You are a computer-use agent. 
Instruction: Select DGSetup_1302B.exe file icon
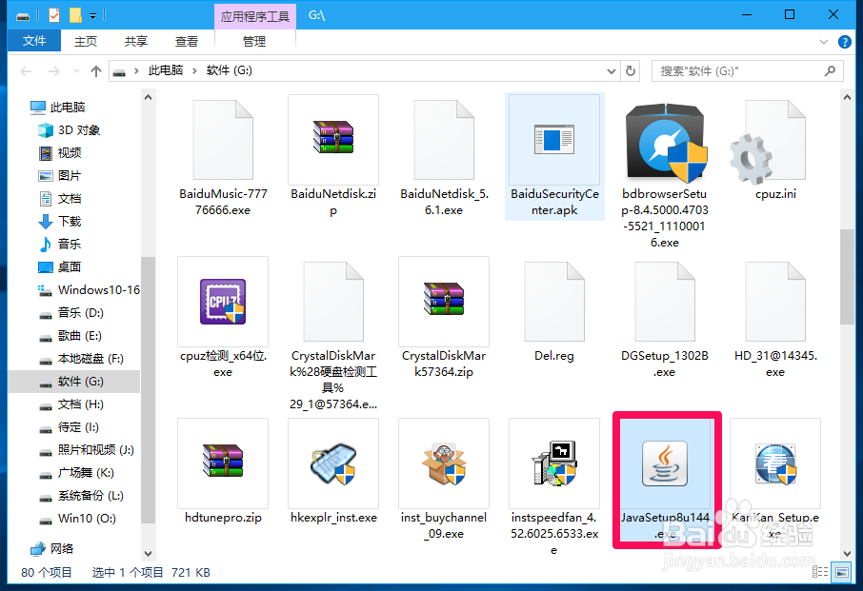(665, 302)
